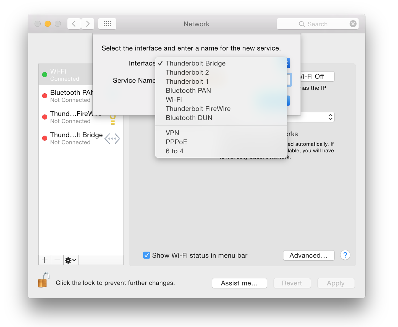Click 'Click the lock to prevent further changes' text
The height and width of the screenshot is (327, 398).
point(115,283)
